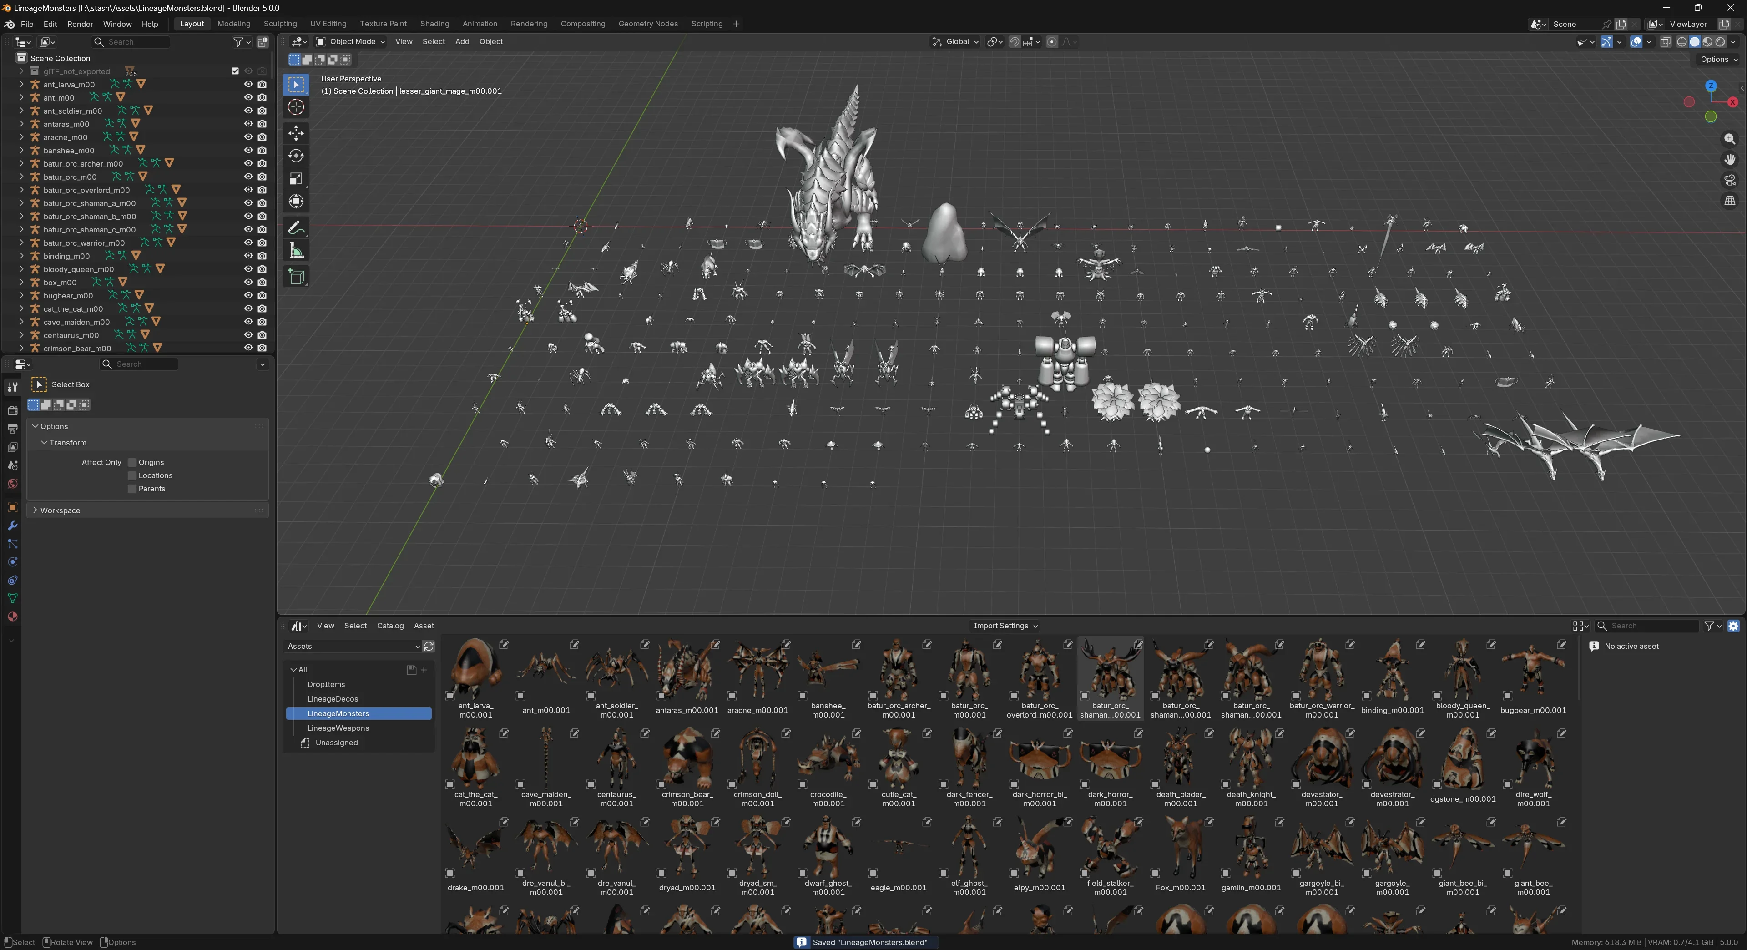This screenshot has width=1747, height=950.
Task: Open the Render properties tab
Action: click(x=12, y=410)
